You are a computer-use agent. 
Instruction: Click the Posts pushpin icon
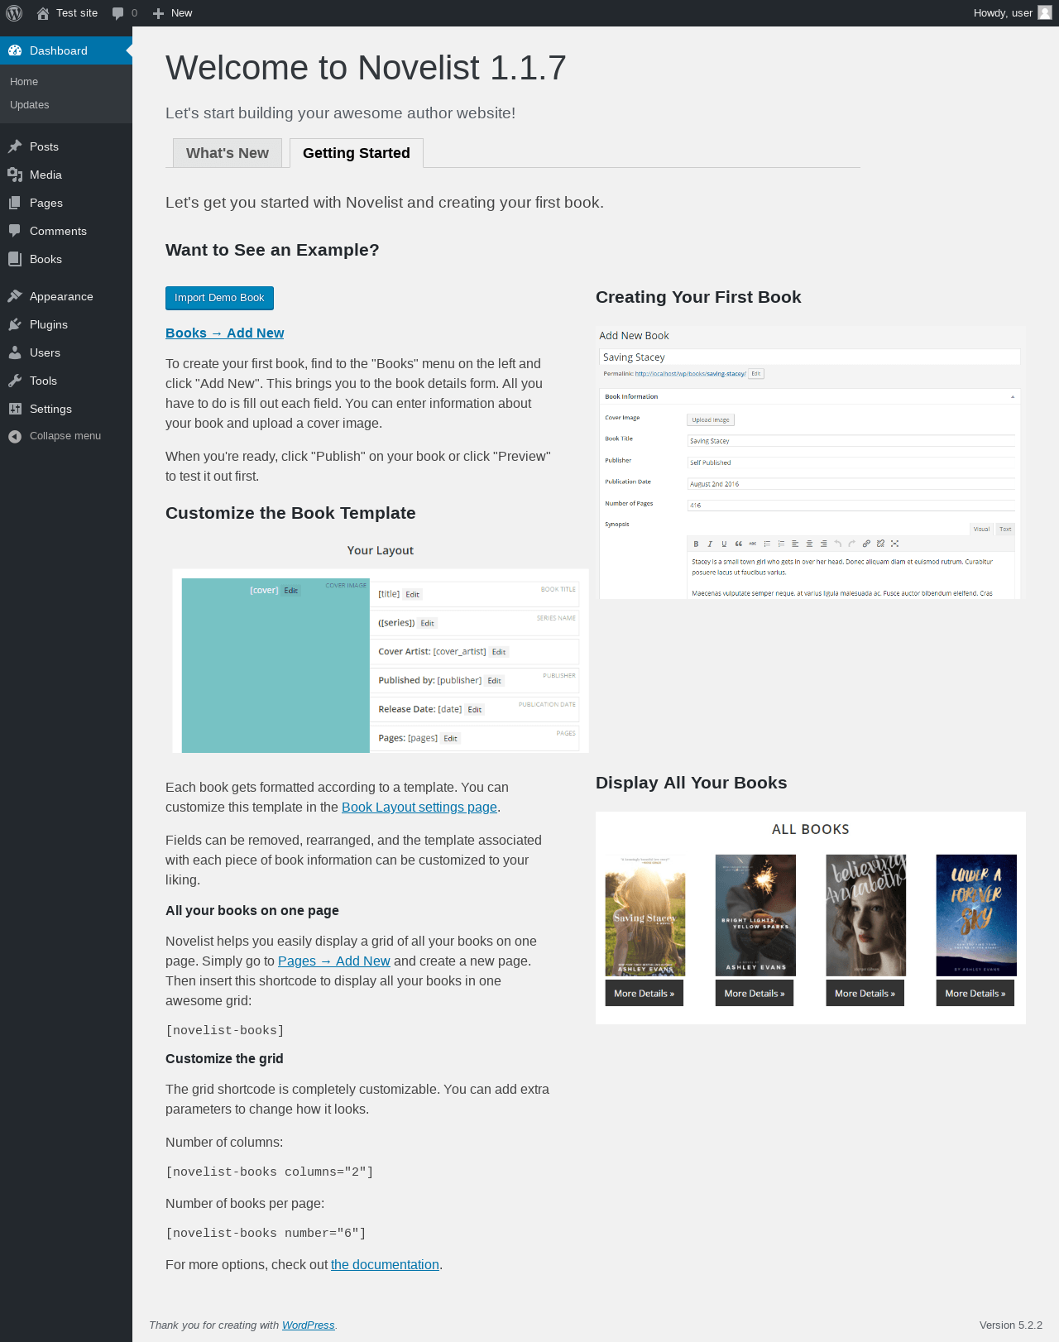point(15,146)
